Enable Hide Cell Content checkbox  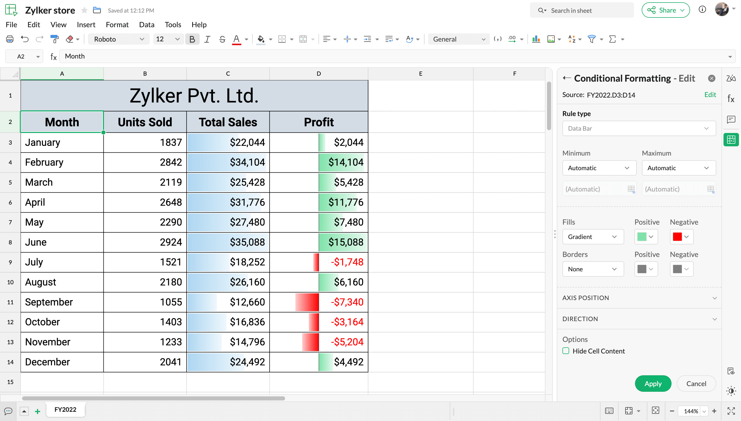566,351
